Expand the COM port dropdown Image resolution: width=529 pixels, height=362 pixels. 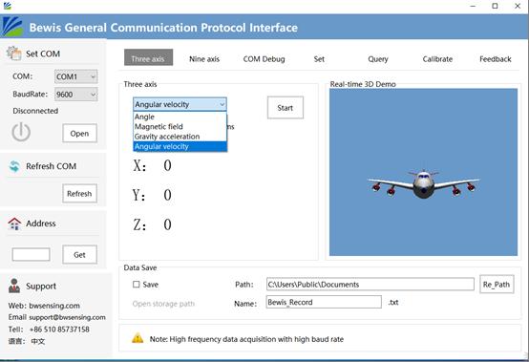(75, 76)
